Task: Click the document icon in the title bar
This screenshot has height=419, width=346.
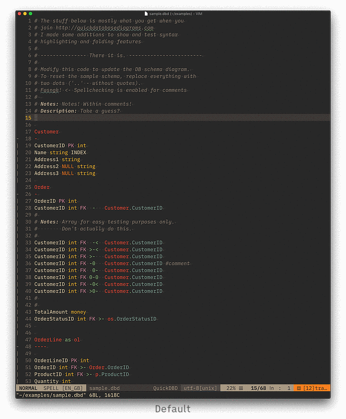Action: (x=146, y=14)
